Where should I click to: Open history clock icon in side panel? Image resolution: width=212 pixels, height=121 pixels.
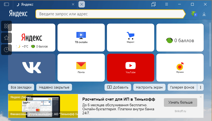point(6,50)
